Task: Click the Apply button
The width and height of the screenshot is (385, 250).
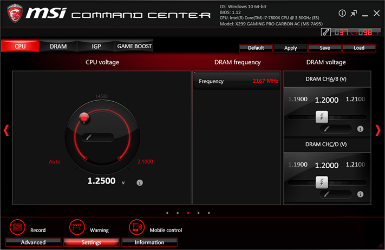Action: [x=290, y=48]
